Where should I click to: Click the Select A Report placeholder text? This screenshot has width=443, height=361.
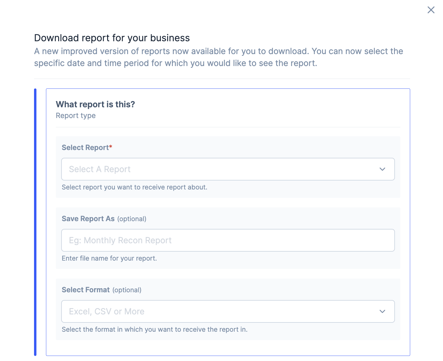pos(100,169)
